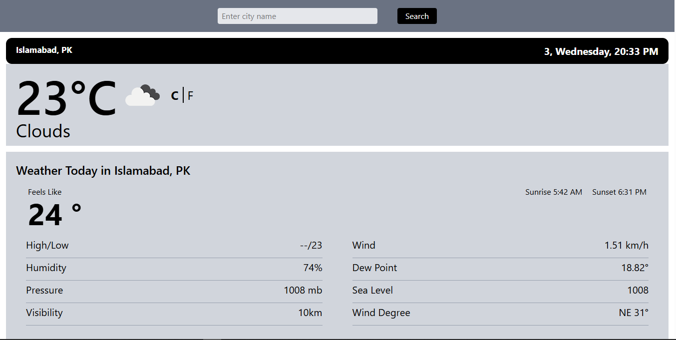676x340 pixels.
Task: Click the Weather Today in Islamabad heading
Action: click(103, 171)
